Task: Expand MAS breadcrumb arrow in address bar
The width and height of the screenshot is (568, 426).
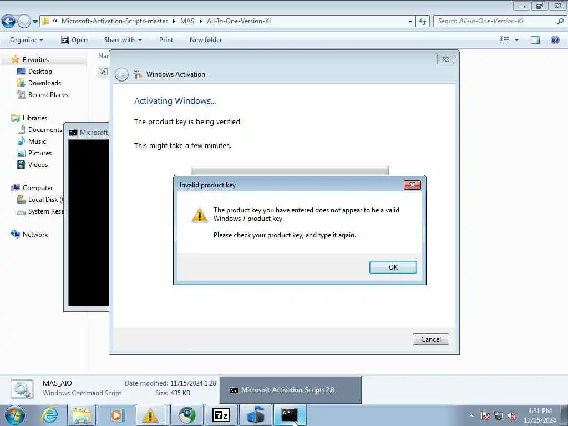Action: pyautogui.click(x=201, y=22)
